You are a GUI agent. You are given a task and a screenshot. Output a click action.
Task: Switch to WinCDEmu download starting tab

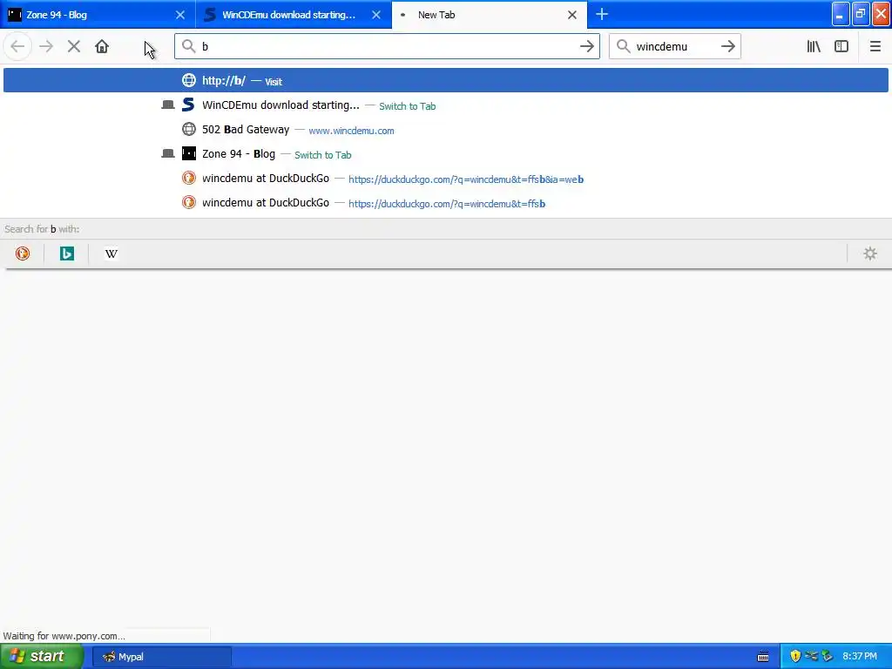(x=294, y=15)
